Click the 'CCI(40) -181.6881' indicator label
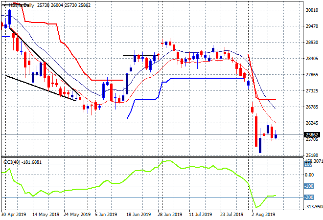 [x=23, y=162]
